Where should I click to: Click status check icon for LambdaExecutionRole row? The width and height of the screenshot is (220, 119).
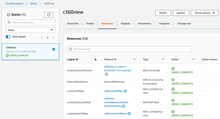click(x=173, y=100)
